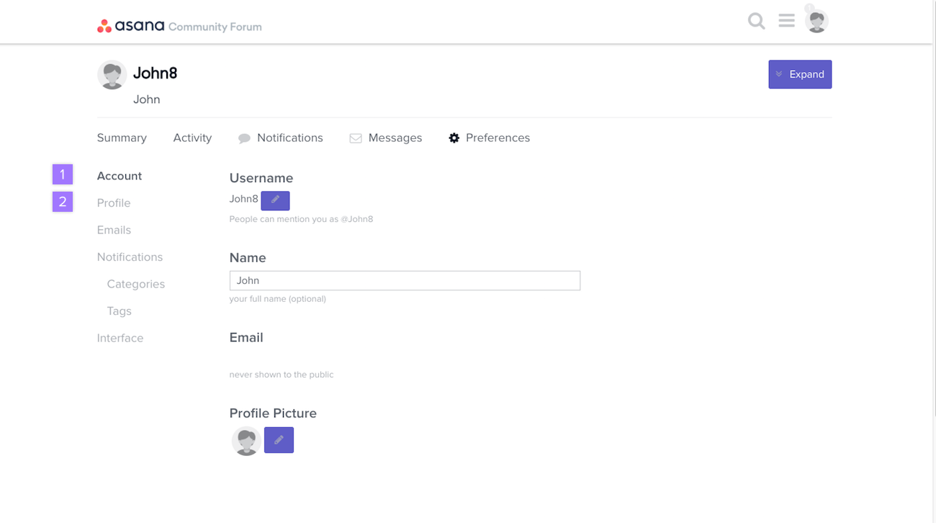Click the Asana logo in header
Screen dimensions: 936x523
(131, 27)
